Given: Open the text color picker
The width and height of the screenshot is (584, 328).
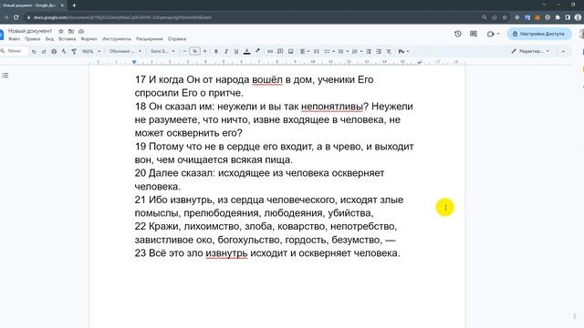Looking at the screenshot, I should point(246,51).
